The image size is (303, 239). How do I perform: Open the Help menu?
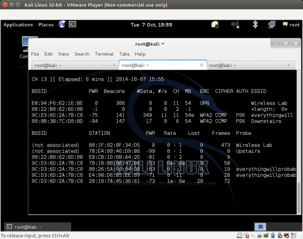click(140, 54)
